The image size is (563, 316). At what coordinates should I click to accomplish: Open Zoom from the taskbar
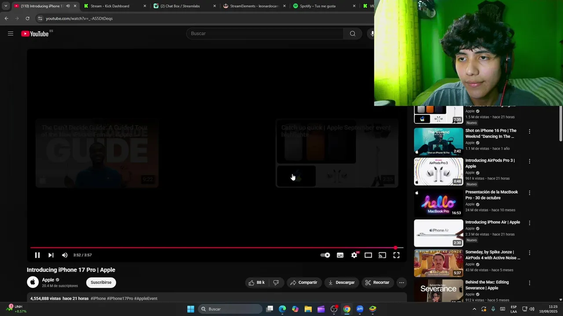tap(360, 309)
